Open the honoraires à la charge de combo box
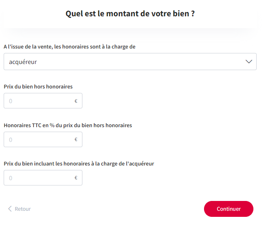Image resolution: width=264 pixels, height=225 pixels. (x=130, y=62)
